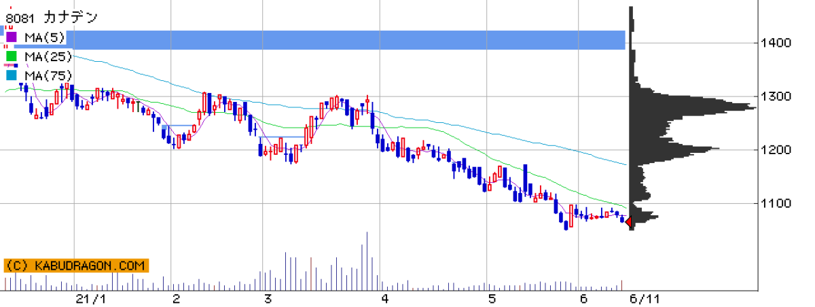The height and width of the screenshot is (307, 815).
Task: Click the 1200 price axis label
Action: pos(776,149)
